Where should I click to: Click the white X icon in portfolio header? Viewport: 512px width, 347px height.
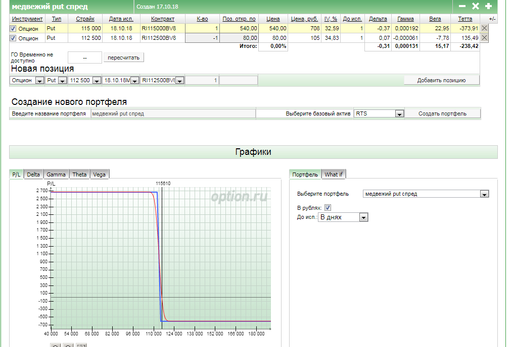[475, 7]
